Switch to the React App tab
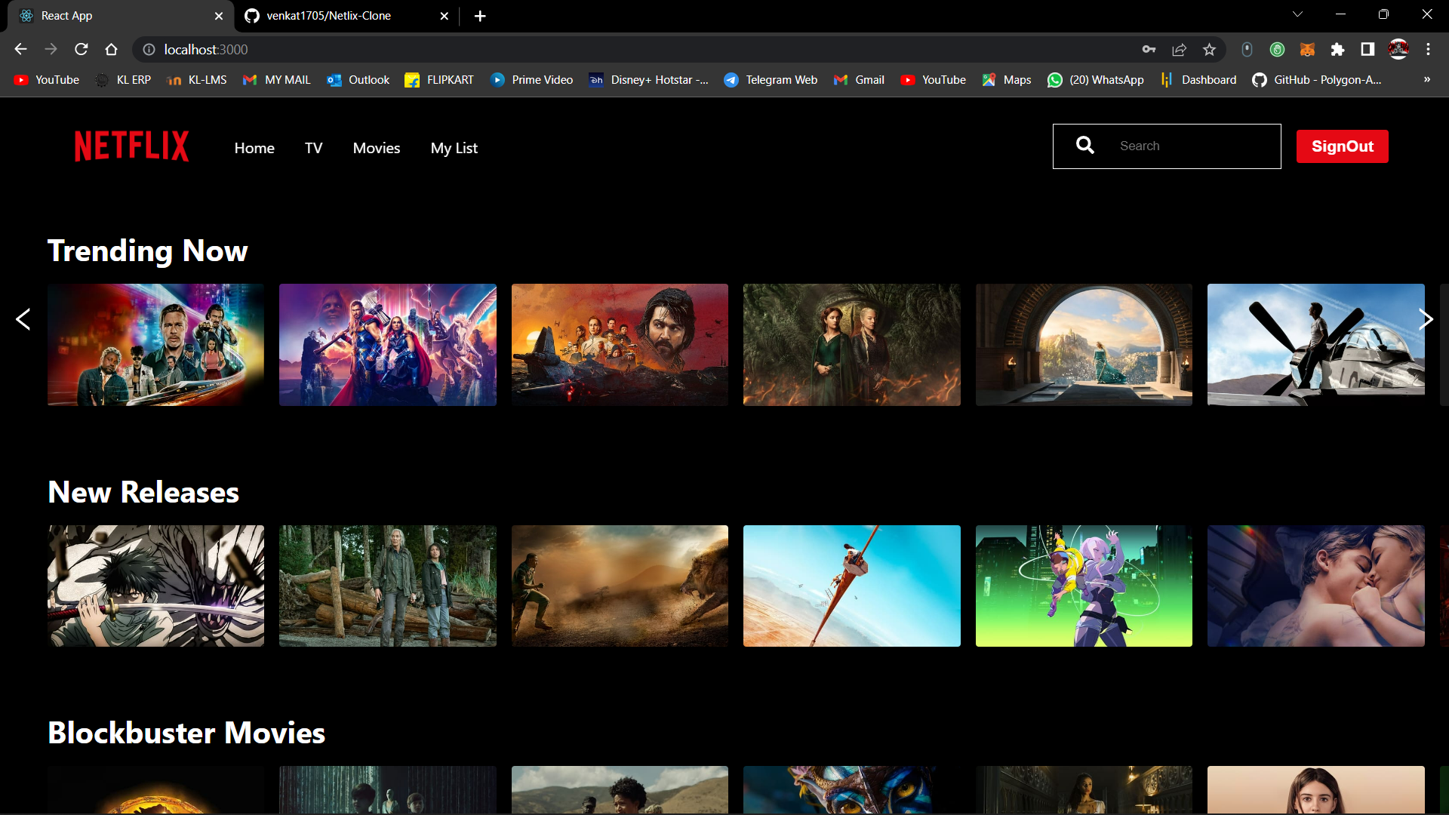Image resolution: width=1449 pixels, height=815 pixels. 121,16
